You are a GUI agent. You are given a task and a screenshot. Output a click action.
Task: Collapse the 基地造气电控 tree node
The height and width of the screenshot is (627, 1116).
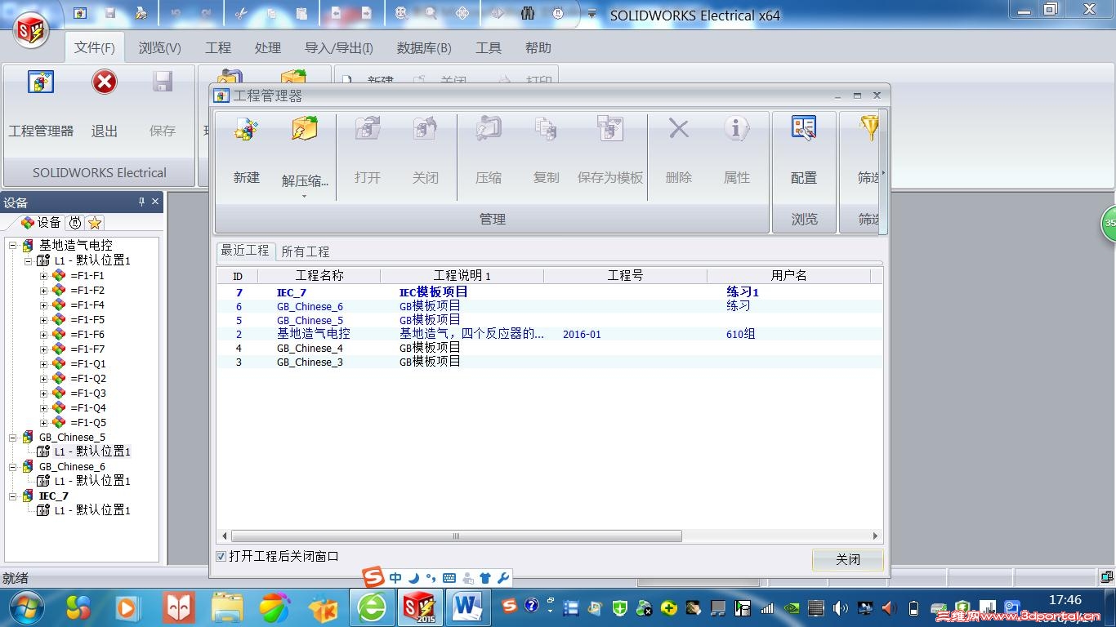pyautogui.click(x=13, y=245)
